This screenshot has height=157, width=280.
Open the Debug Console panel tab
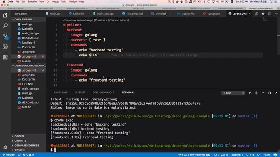103,92
